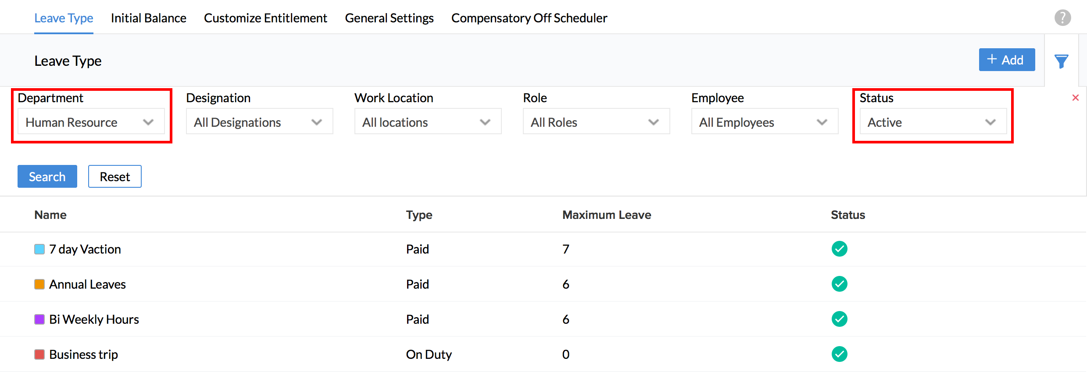Click the 7 day Vaction status checkmark
The width and height of the screenshot is (1087, 372).
click(839, 249)
